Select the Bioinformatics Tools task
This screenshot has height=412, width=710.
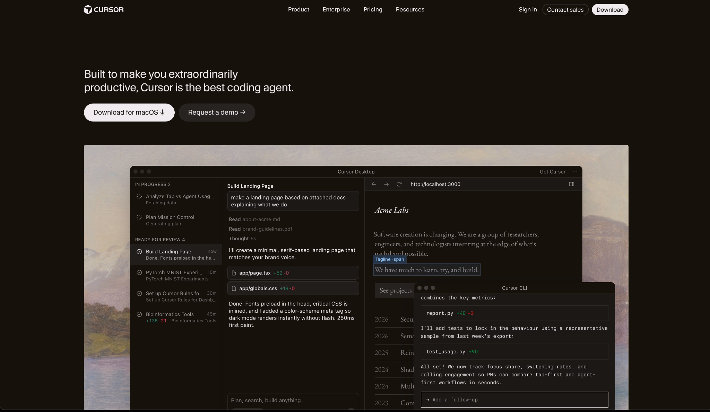coord(176,317)
